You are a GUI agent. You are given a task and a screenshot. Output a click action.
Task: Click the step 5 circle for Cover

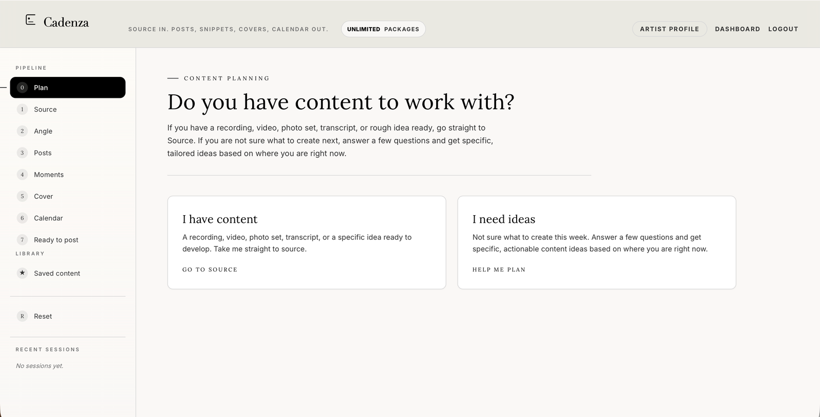(22, 196)
